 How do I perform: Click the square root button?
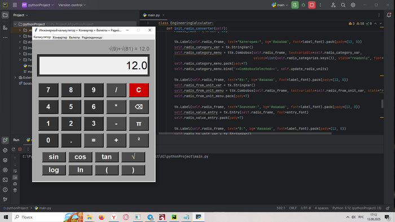pyautogui.click(x=133, y=157)
